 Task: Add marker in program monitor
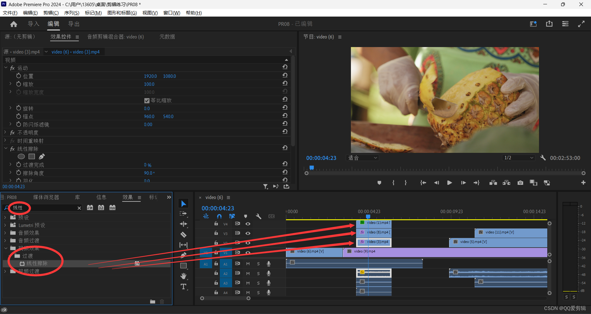379,183
